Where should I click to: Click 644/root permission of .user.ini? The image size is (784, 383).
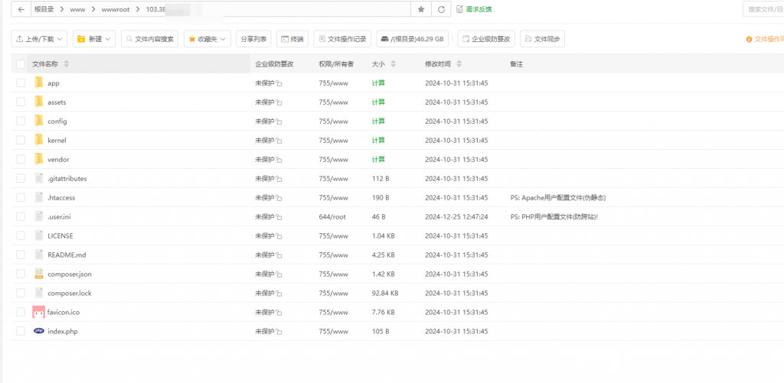point(332,216)
